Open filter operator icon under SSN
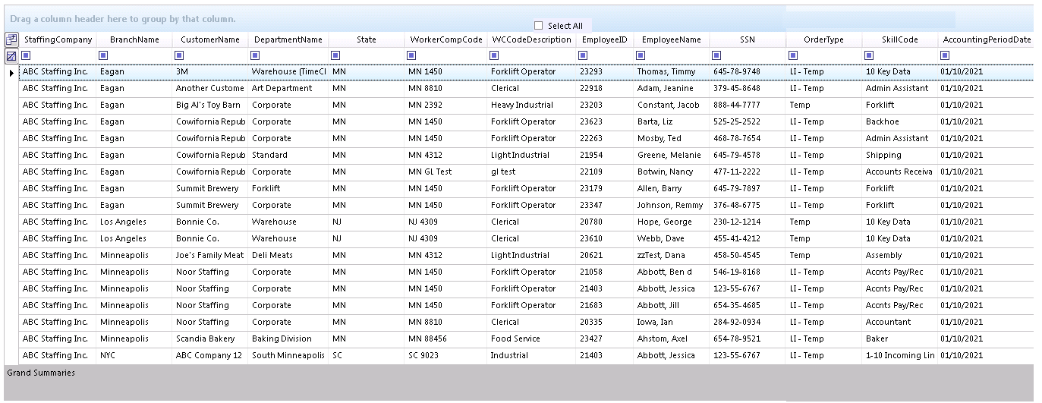The width and height of the screenshot is (1042, 403). [x=717, y=55]
